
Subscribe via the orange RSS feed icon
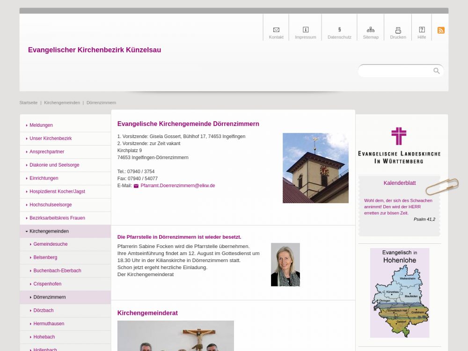(x=441, y=30)
